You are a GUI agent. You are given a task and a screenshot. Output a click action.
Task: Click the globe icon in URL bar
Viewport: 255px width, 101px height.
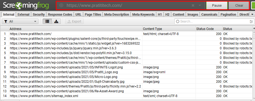coord(61,5)
